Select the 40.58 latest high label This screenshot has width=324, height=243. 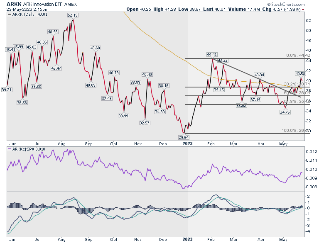point(300,74)
